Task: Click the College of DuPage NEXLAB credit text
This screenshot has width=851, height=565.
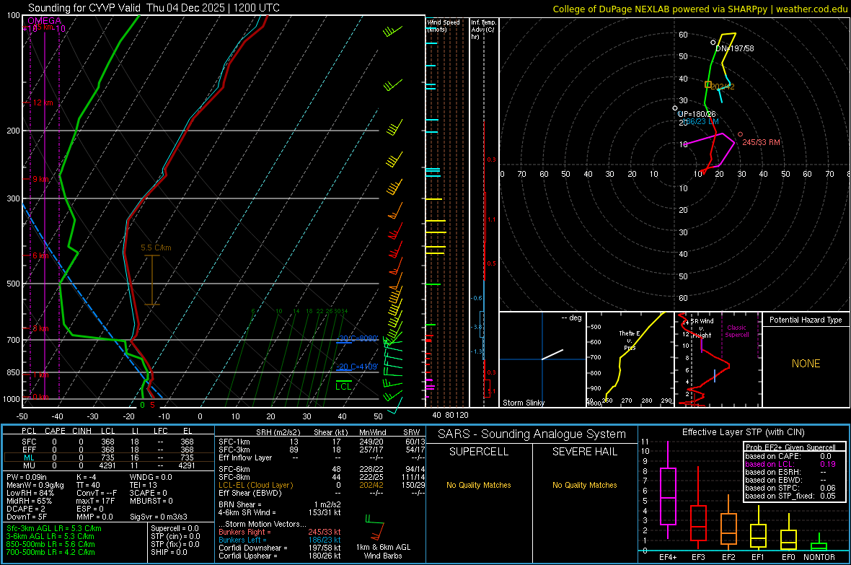Action: (x=700, y=9)
